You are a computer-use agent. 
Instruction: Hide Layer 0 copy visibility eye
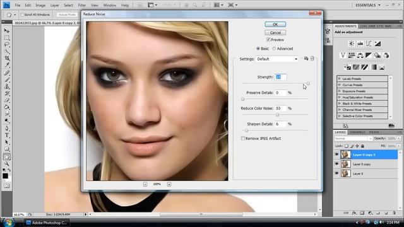point(336,164)
